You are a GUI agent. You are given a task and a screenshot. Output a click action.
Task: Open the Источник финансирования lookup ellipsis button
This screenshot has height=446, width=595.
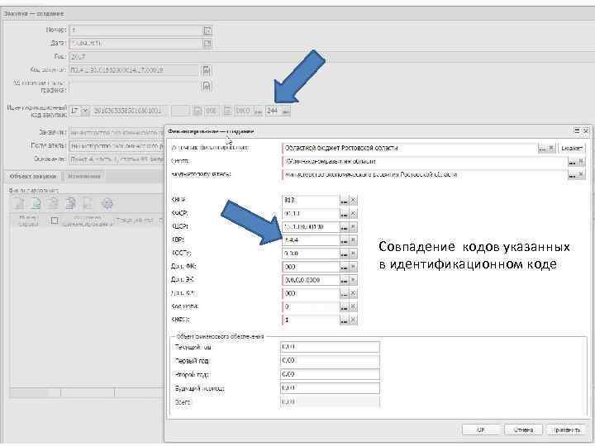pos(543,149)
